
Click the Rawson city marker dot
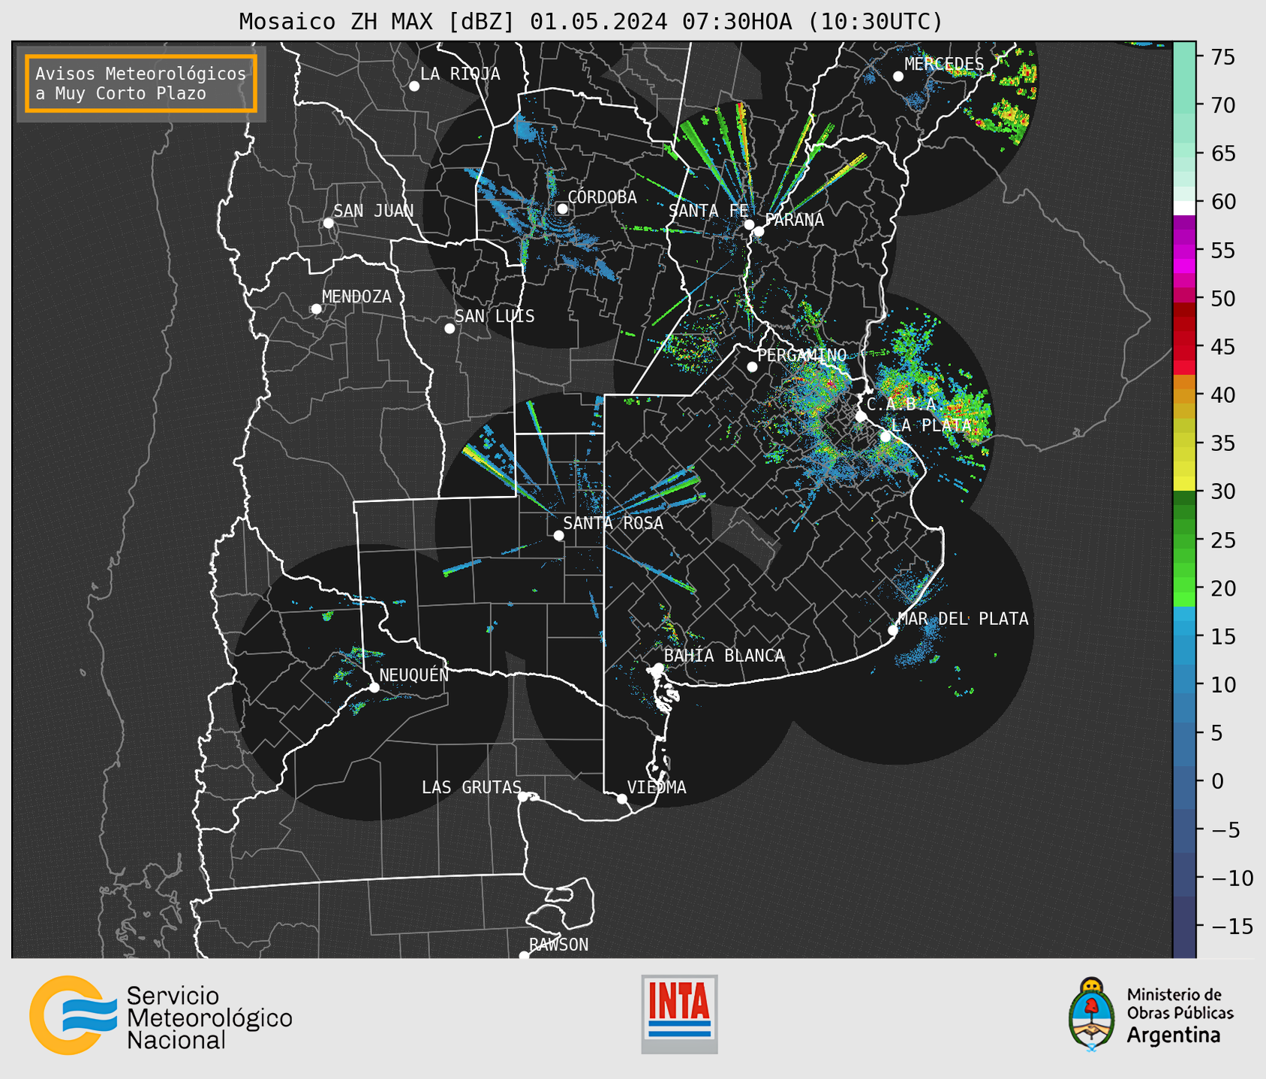(x=524, y=956)
